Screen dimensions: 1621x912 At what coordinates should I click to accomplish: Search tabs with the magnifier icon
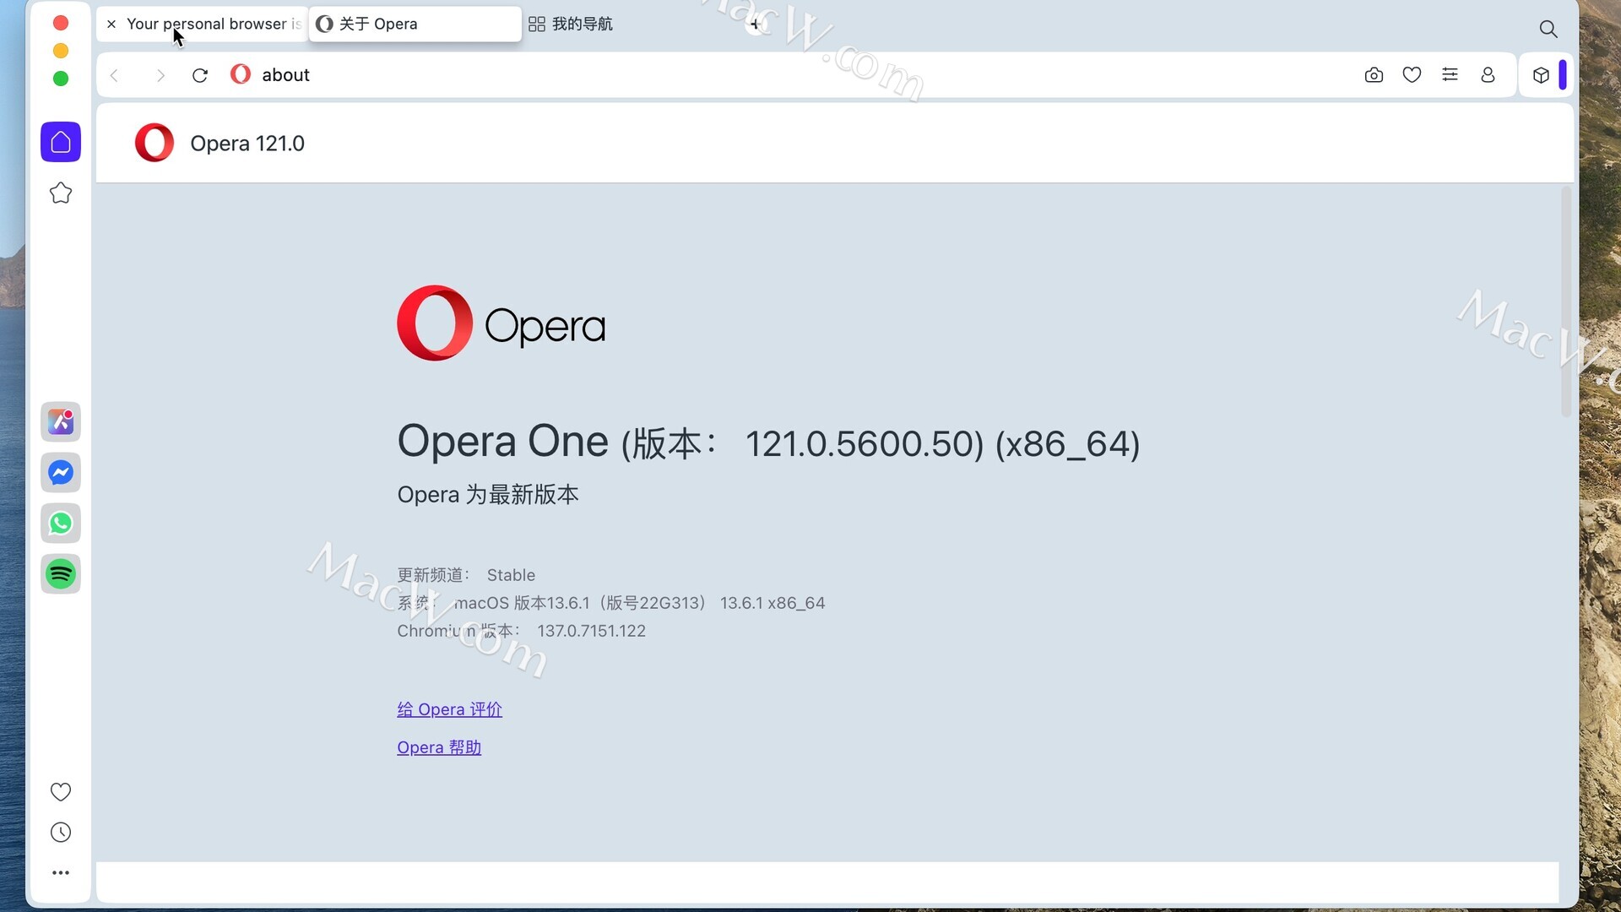(1548, 29)
